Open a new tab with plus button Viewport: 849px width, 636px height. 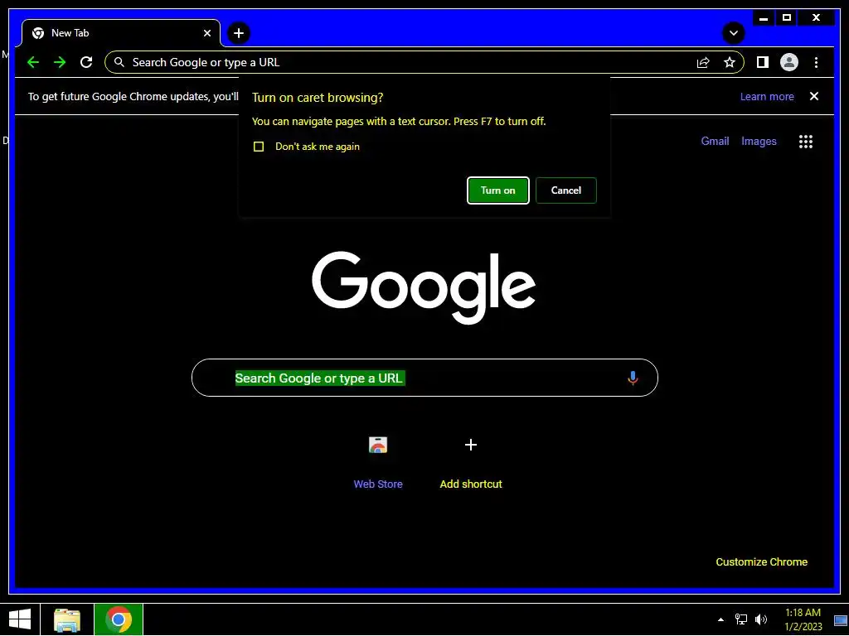pos(238,33)
